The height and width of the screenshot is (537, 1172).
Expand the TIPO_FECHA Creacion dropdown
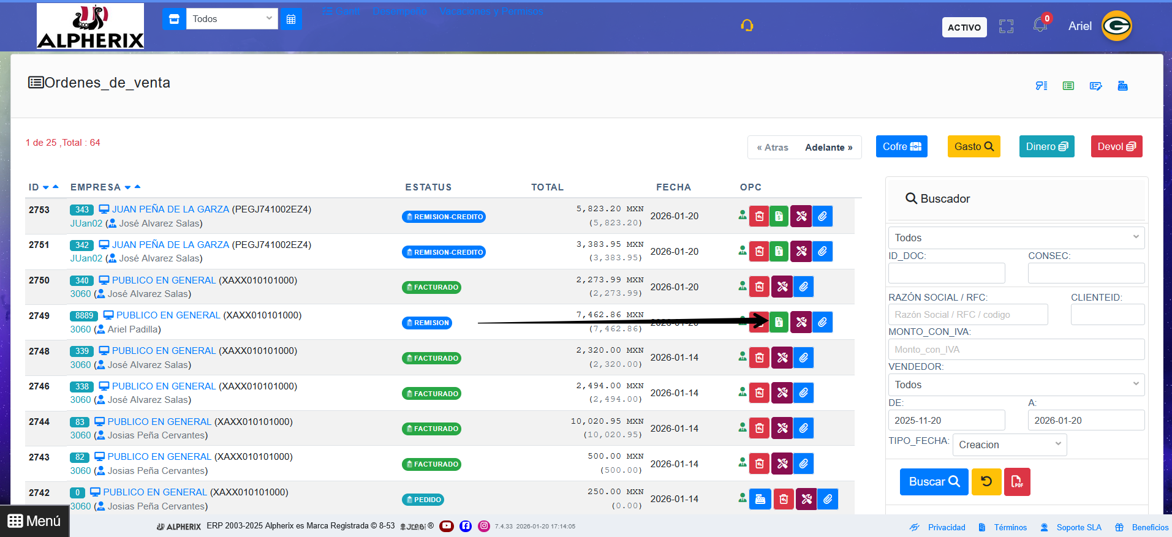[x=1010, y=445]
